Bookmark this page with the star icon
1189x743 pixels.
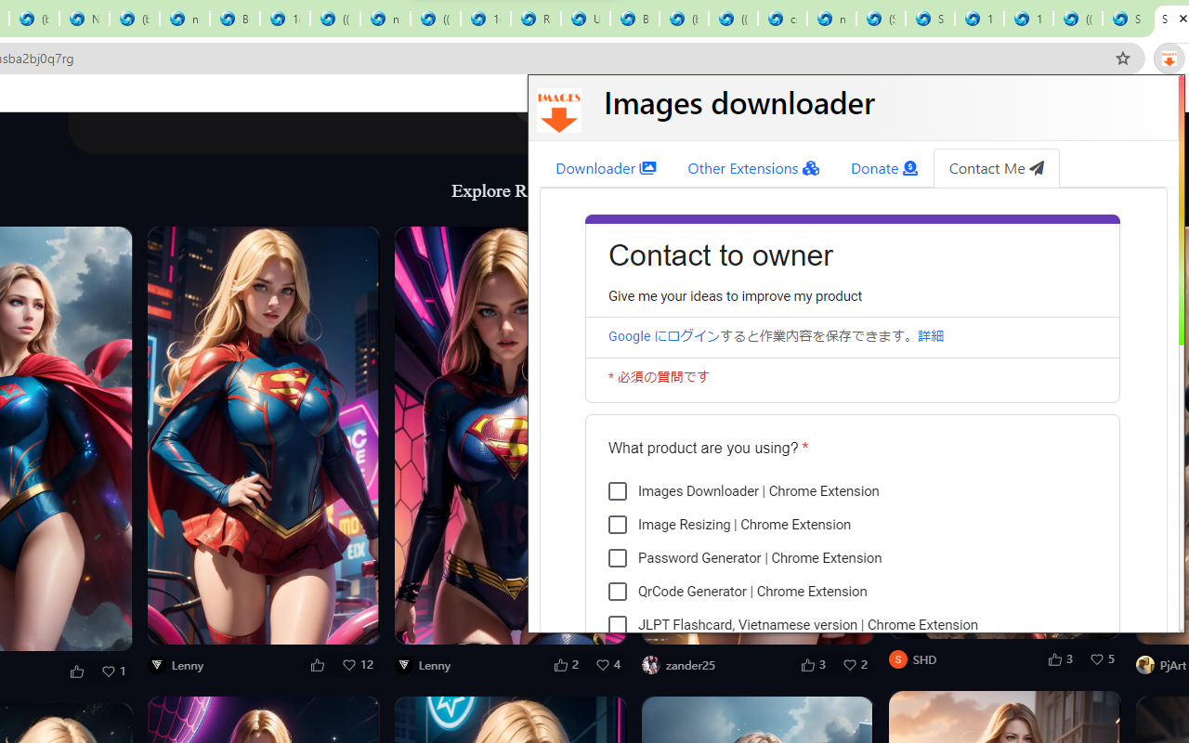coord(1122,59)
